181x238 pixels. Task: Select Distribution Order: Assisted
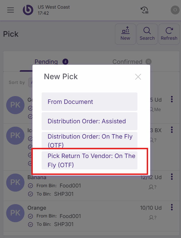(89, 121)
